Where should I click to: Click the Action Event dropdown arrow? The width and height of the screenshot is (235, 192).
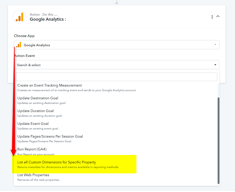215,65
